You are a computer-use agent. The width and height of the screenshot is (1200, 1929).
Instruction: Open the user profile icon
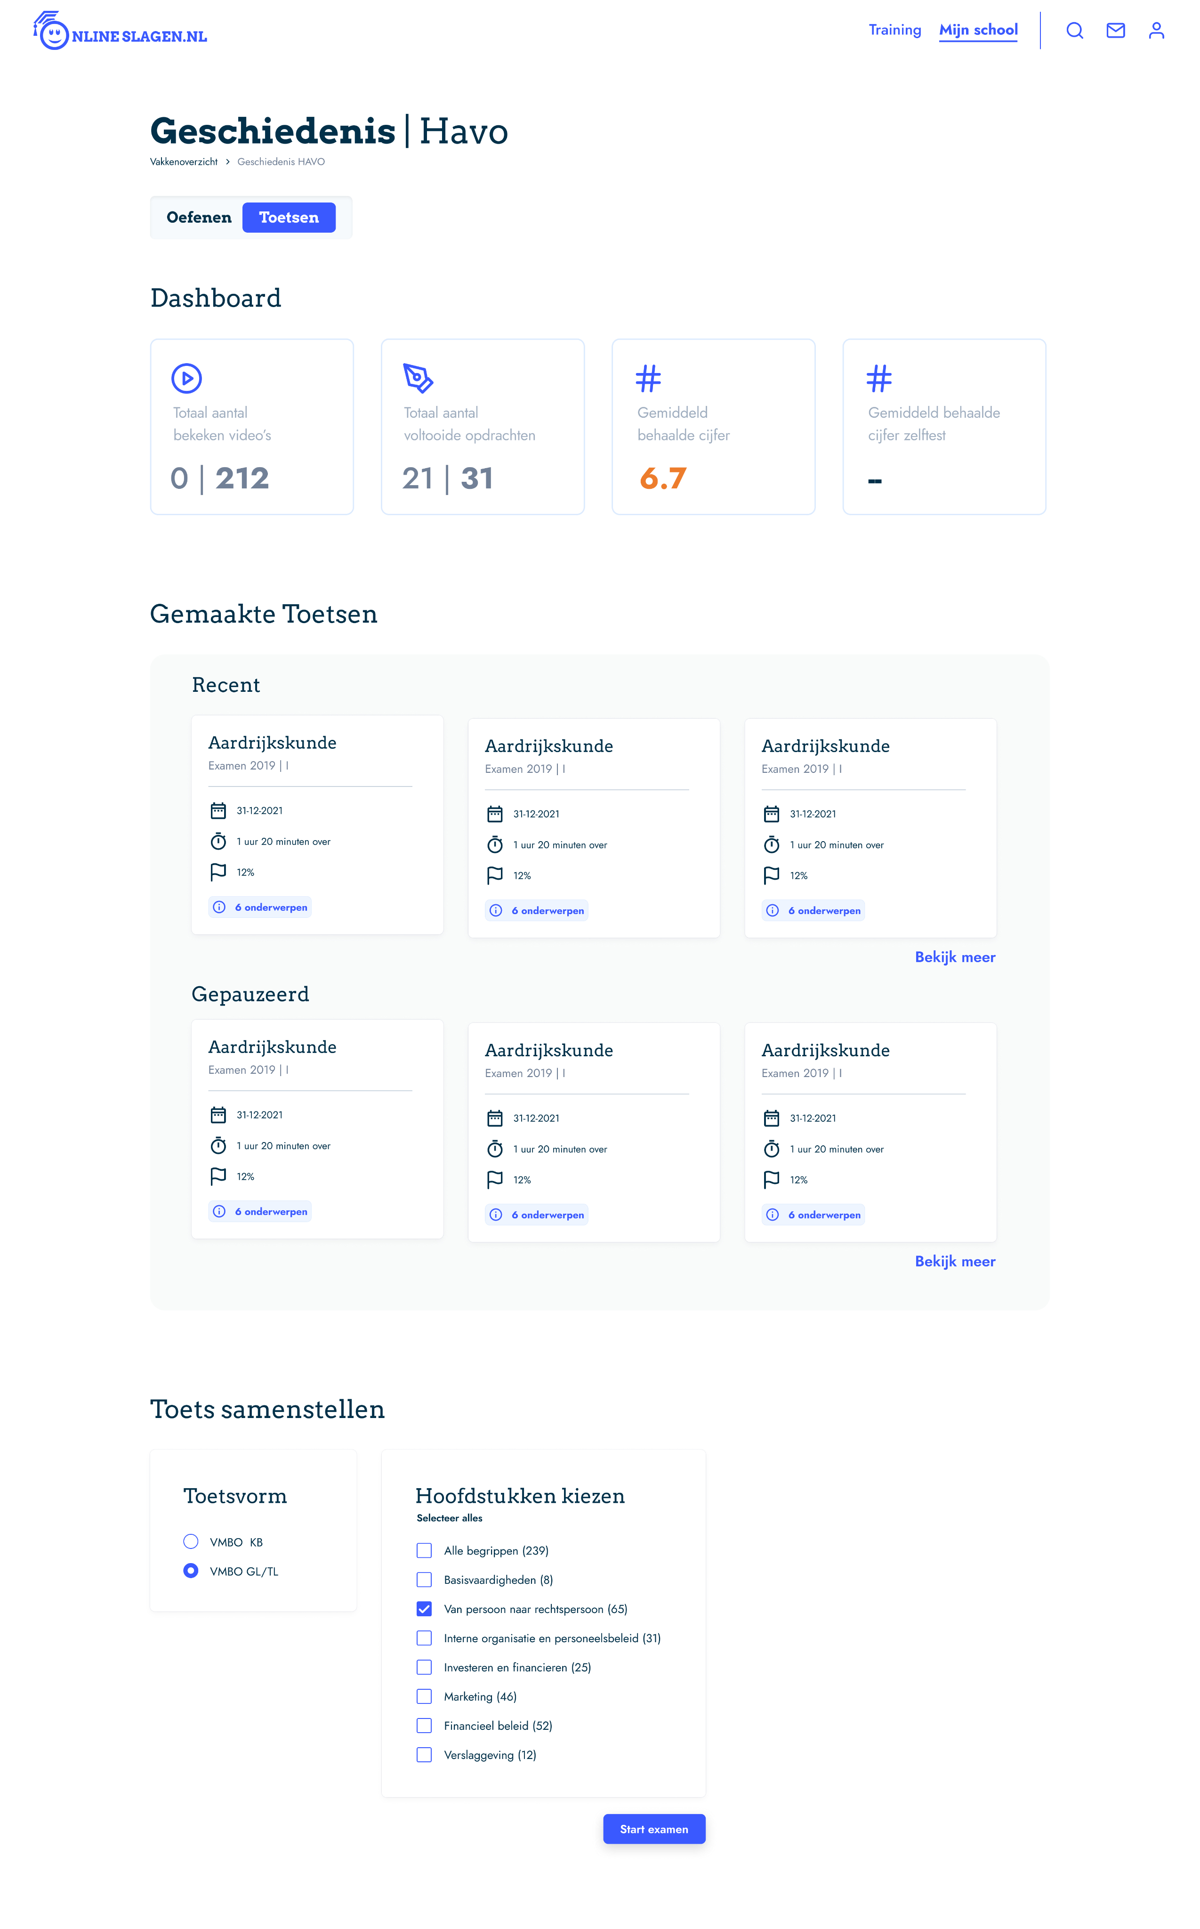point(1156,30)
